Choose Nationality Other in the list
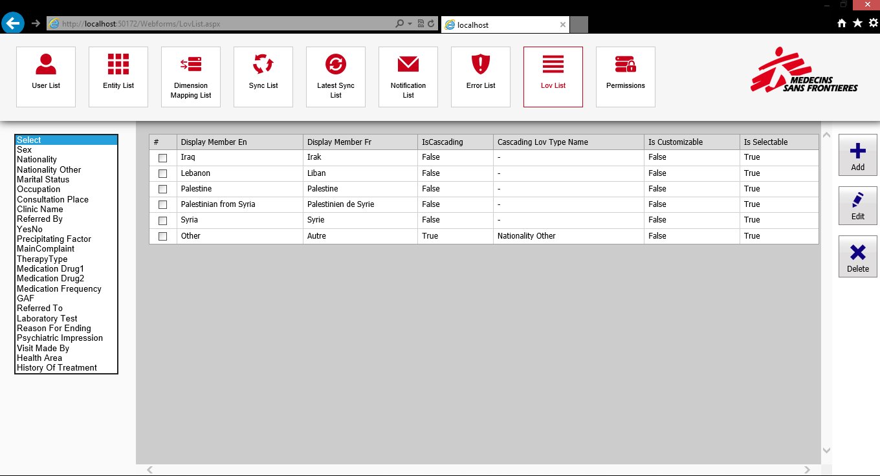The image size is (880, 476). point(66,169)
